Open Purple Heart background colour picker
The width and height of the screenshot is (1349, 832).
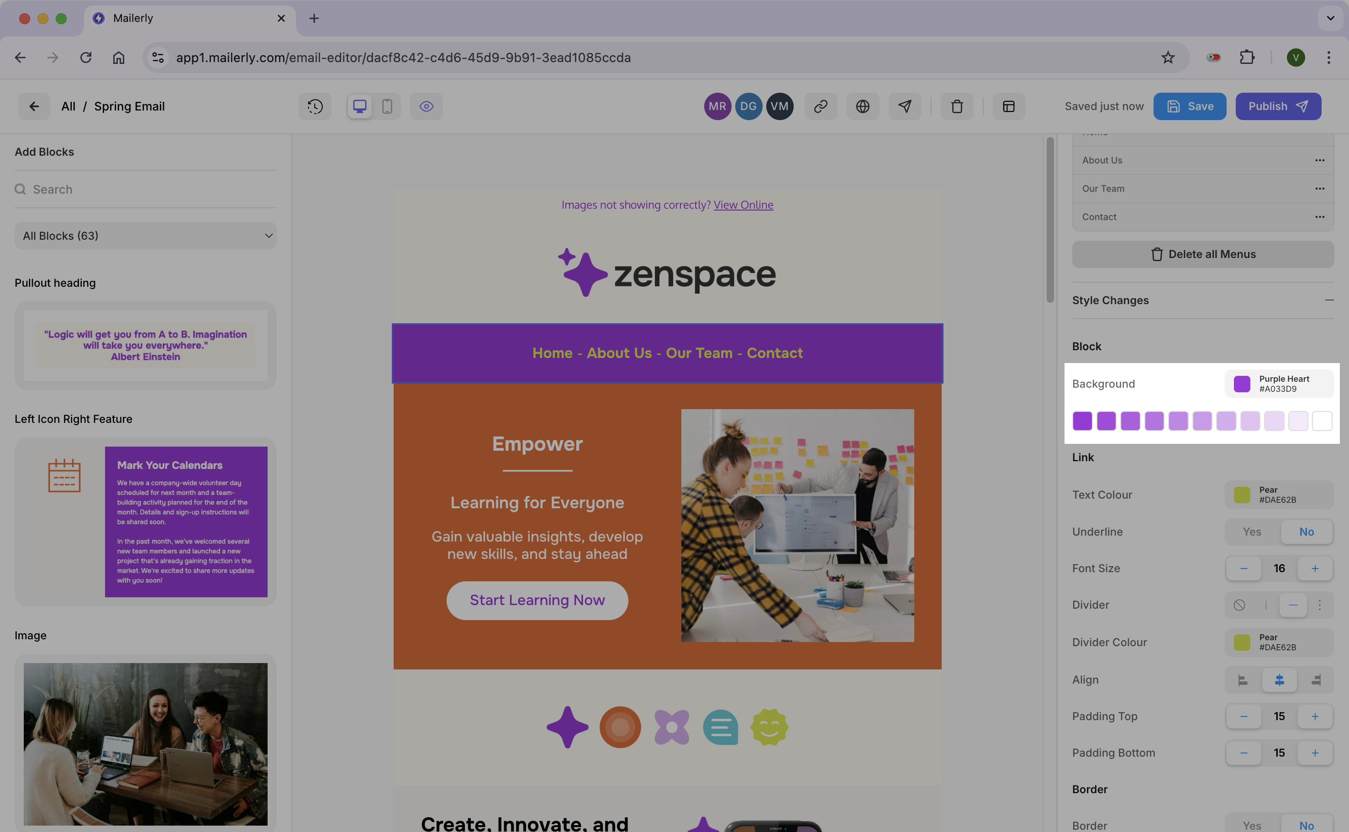1279,384
